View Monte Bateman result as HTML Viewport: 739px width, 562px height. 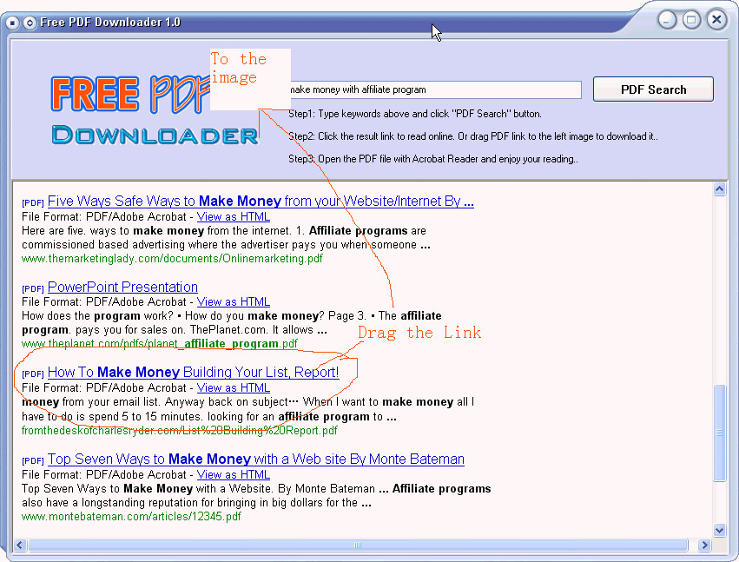coord(234,474)
